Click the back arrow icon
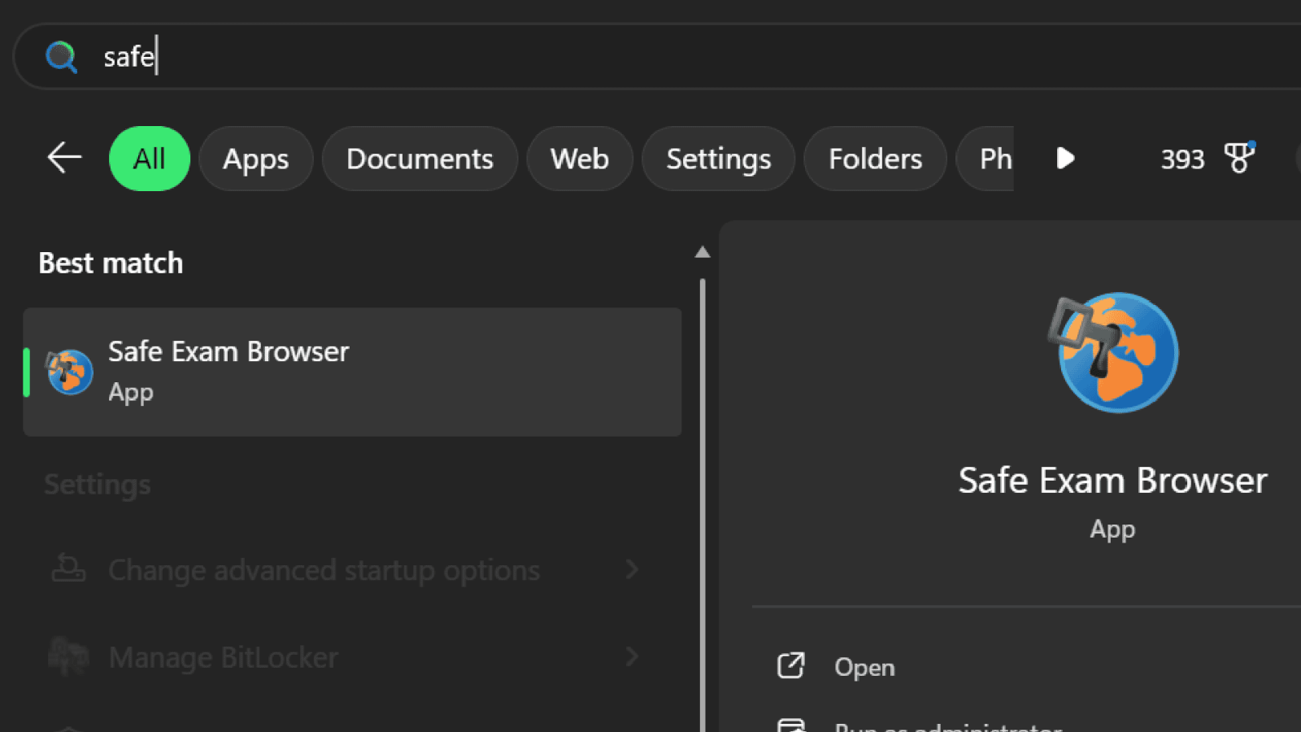The width and height of the screenshot is (1301, 732). 64,158
